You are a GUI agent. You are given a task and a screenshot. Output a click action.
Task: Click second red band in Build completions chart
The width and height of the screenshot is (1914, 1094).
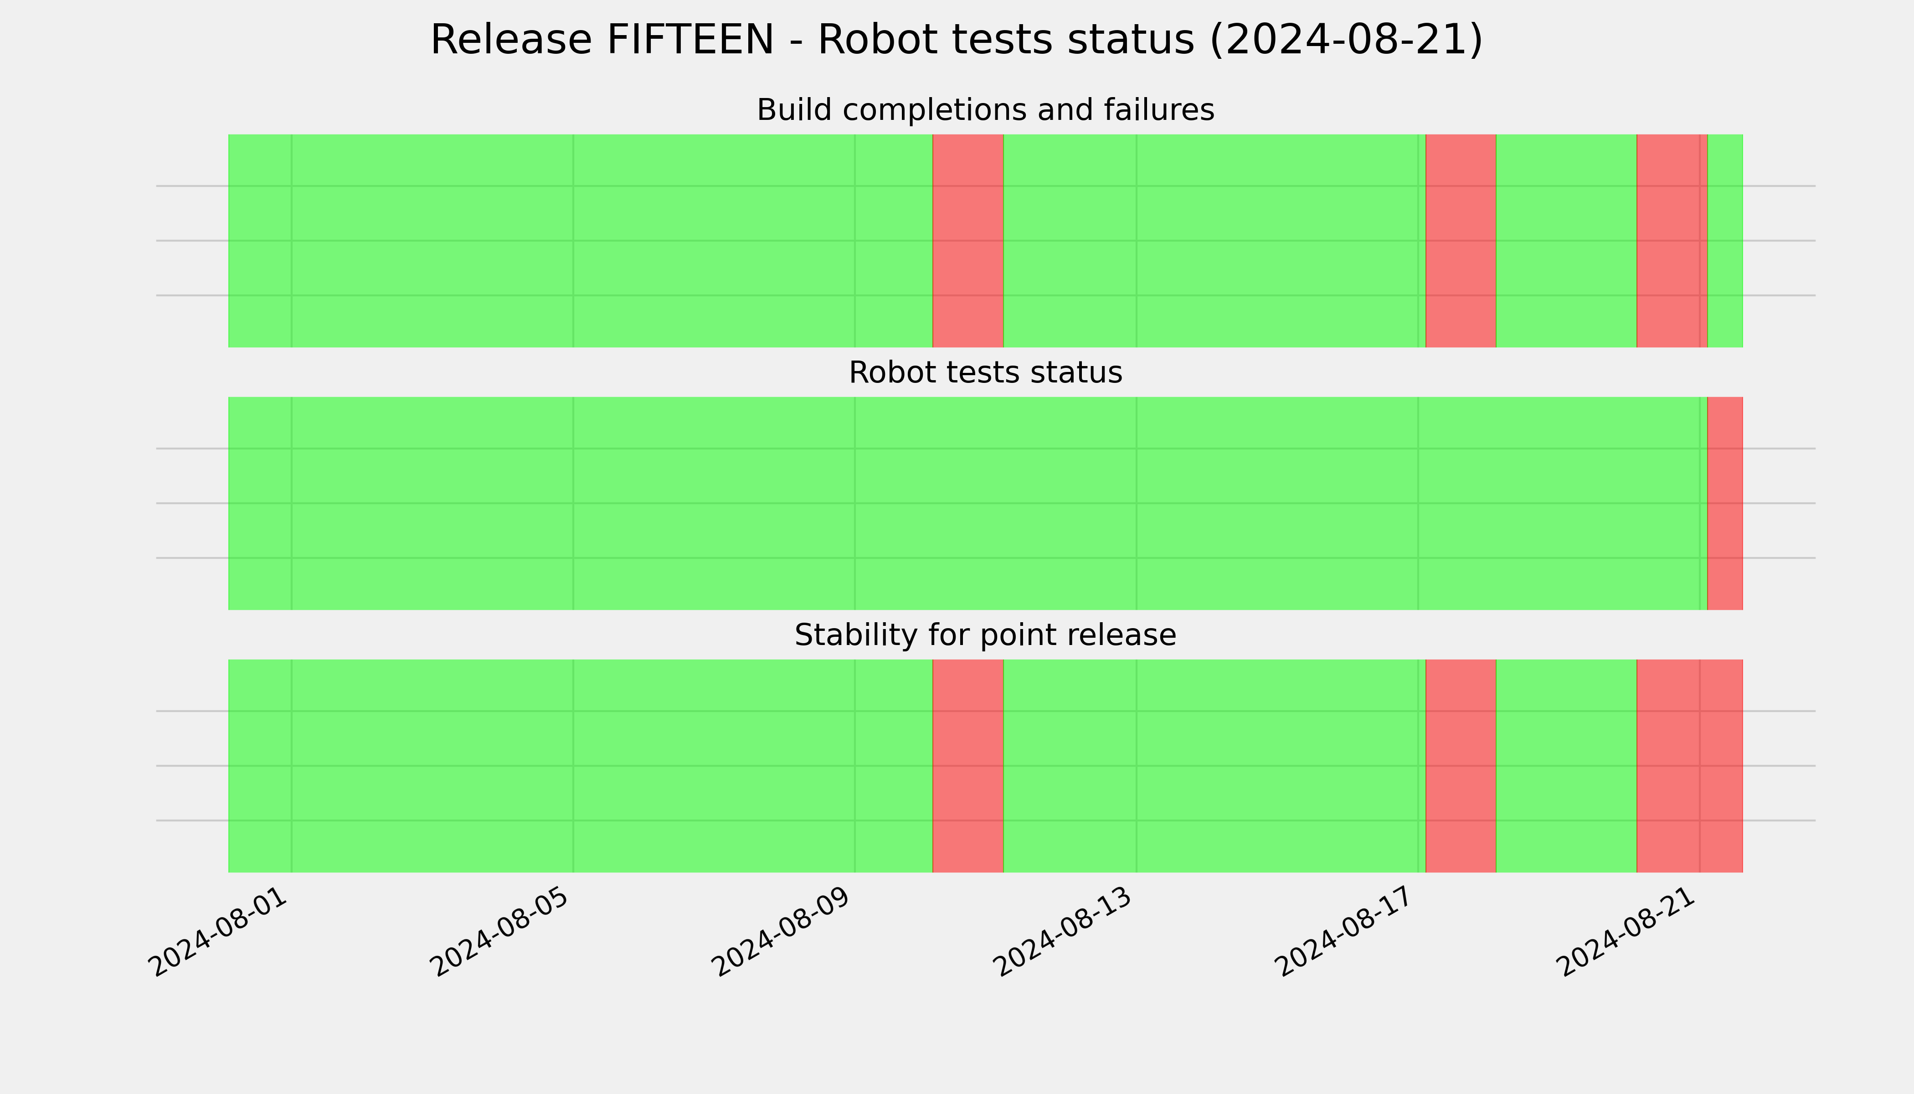(x=1460, y=240)
